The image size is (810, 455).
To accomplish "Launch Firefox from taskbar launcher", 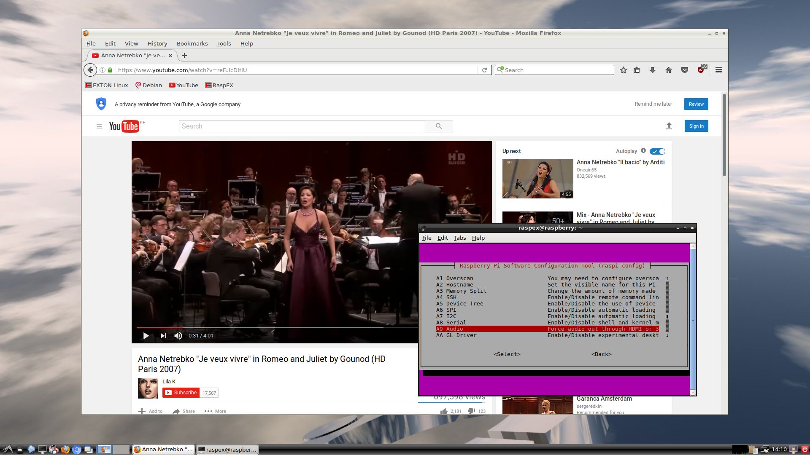I will pyautogui.click(x=65, y=450).
